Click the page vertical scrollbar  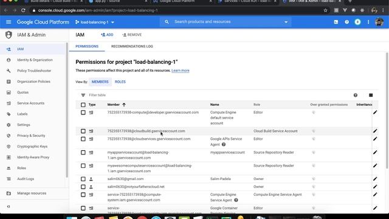pos(387,111)
